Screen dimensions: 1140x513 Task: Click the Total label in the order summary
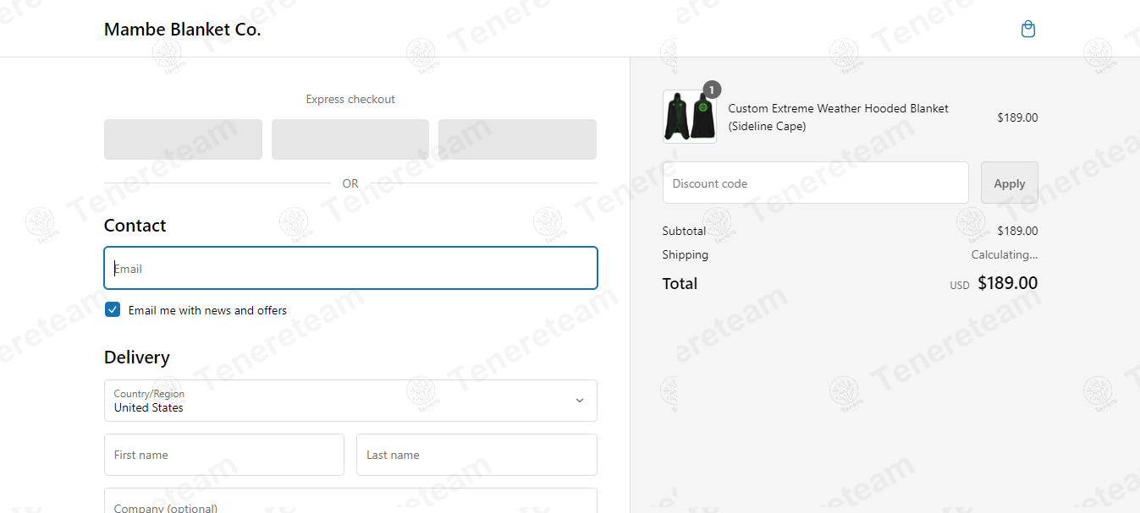coord(680,283)
